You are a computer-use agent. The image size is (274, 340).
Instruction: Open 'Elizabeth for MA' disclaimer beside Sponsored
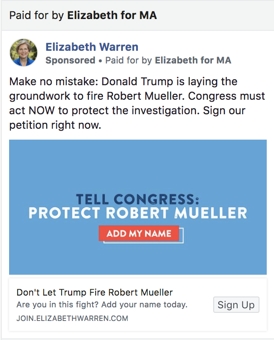(193, 60)
